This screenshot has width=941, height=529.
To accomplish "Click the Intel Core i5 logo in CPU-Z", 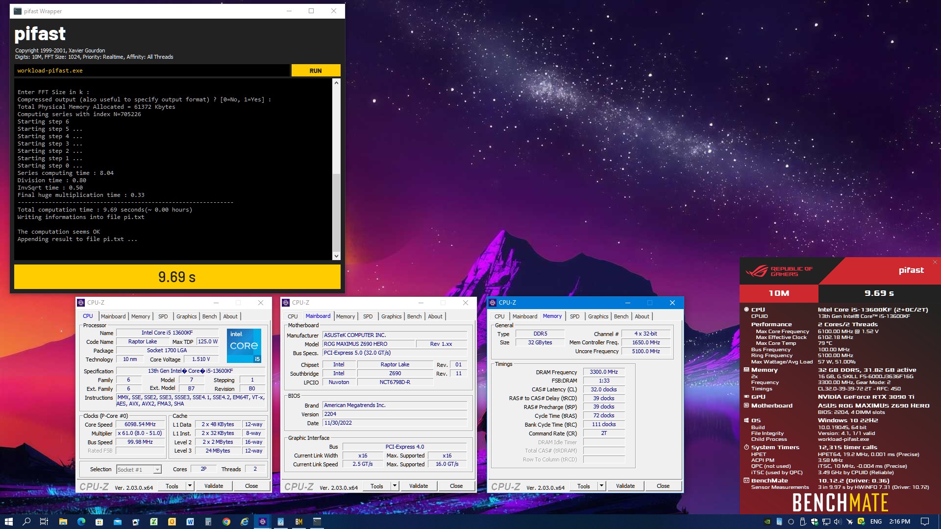I will click(244, 346).
